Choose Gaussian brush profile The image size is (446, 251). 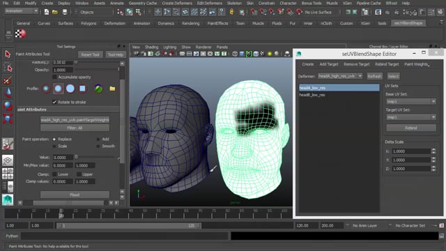[x=46, y=89]
